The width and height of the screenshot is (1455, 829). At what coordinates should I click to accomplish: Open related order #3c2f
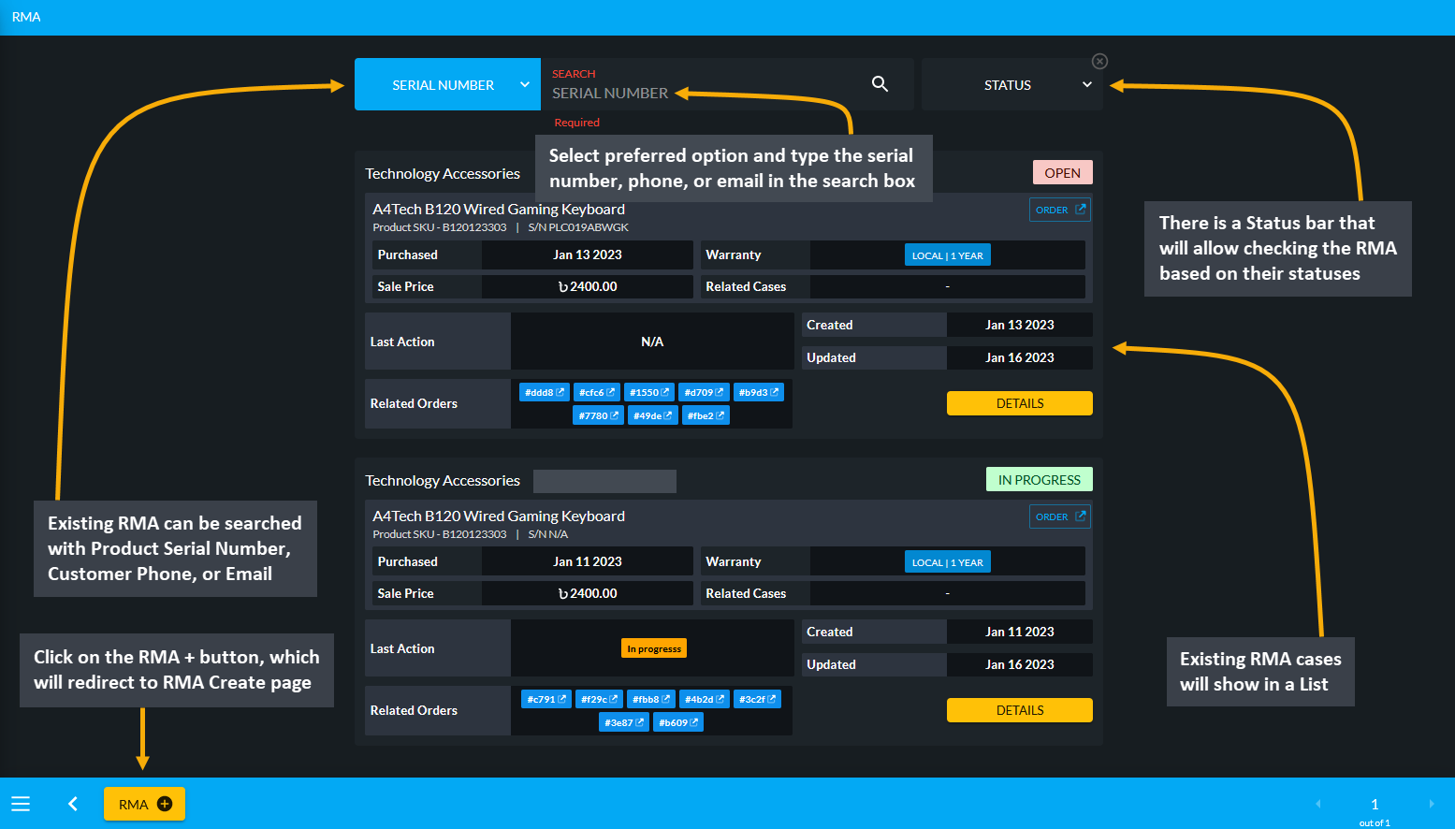(x=757, y=699)
